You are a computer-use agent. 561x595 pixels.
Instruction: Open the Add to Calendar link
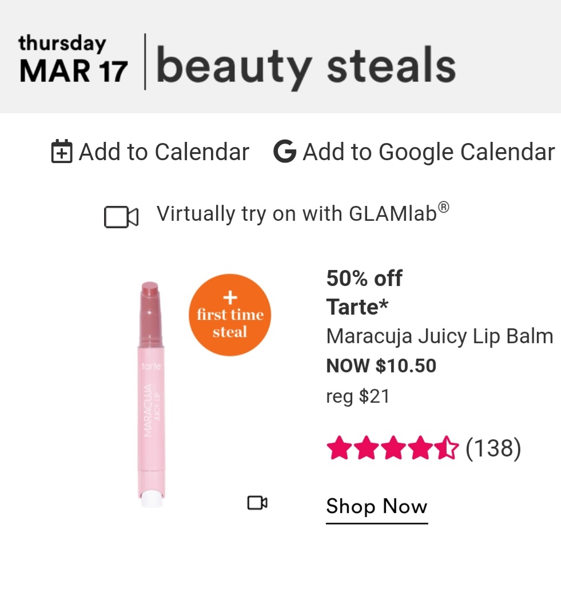(x=164, y=152)
